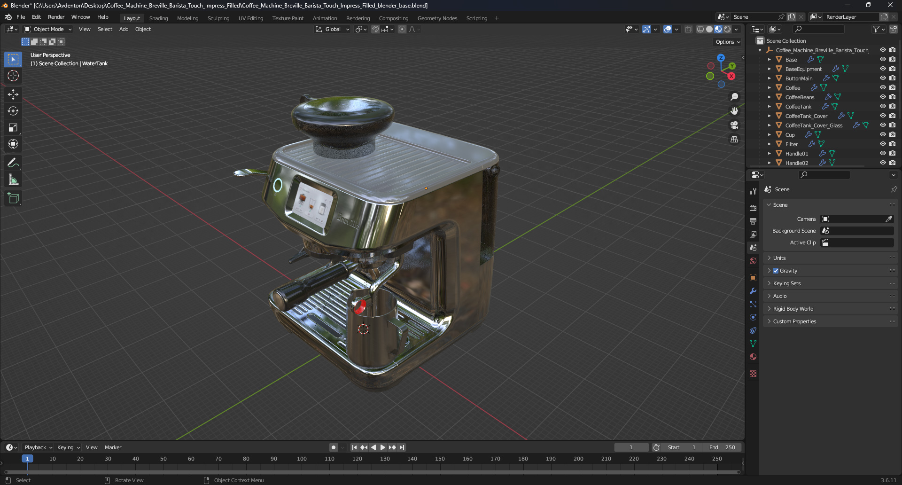
Task: Open the Render properties tab icon
Action: click(753, 208)
